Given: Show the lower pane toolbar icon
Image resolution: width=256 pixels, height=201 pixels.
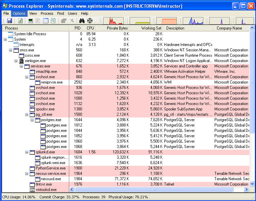Looking at the screenshot, I should (x=46, y=21).
